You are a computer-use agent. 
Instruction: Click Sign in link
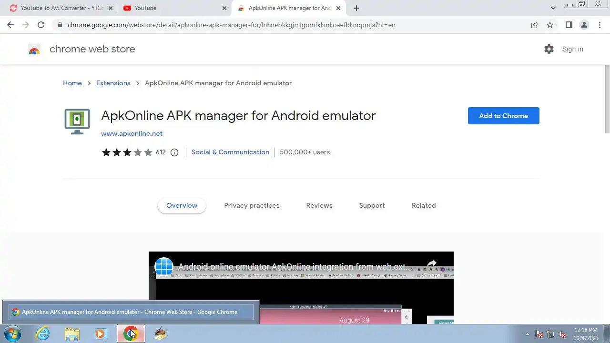click(572, 49)
